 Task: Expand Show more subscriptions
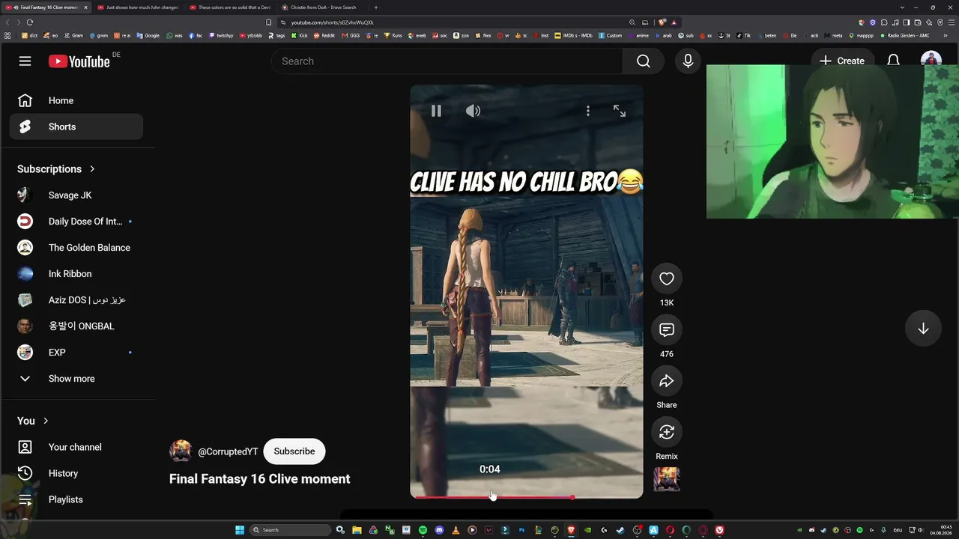click(76, 379)
